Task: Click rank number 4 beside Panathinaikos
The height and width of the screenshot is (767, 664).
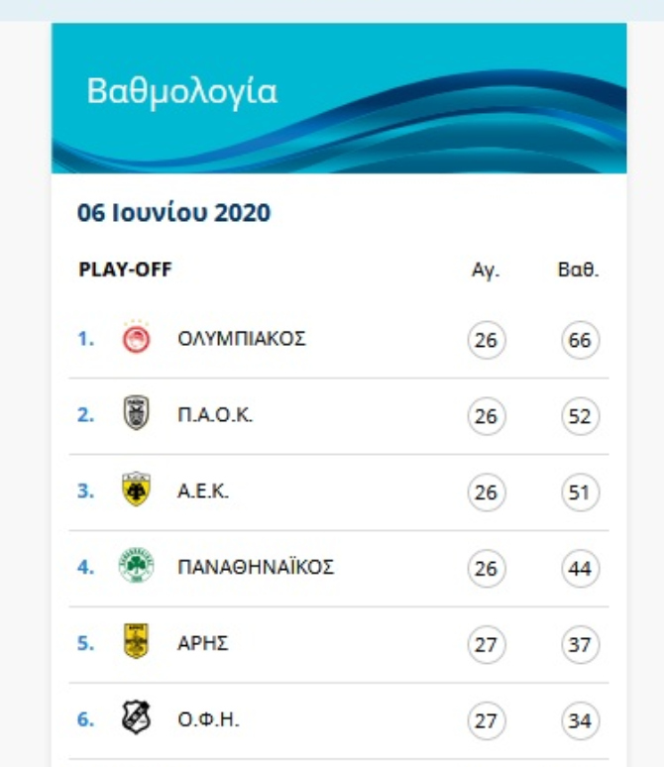Action: pos(85,568)
